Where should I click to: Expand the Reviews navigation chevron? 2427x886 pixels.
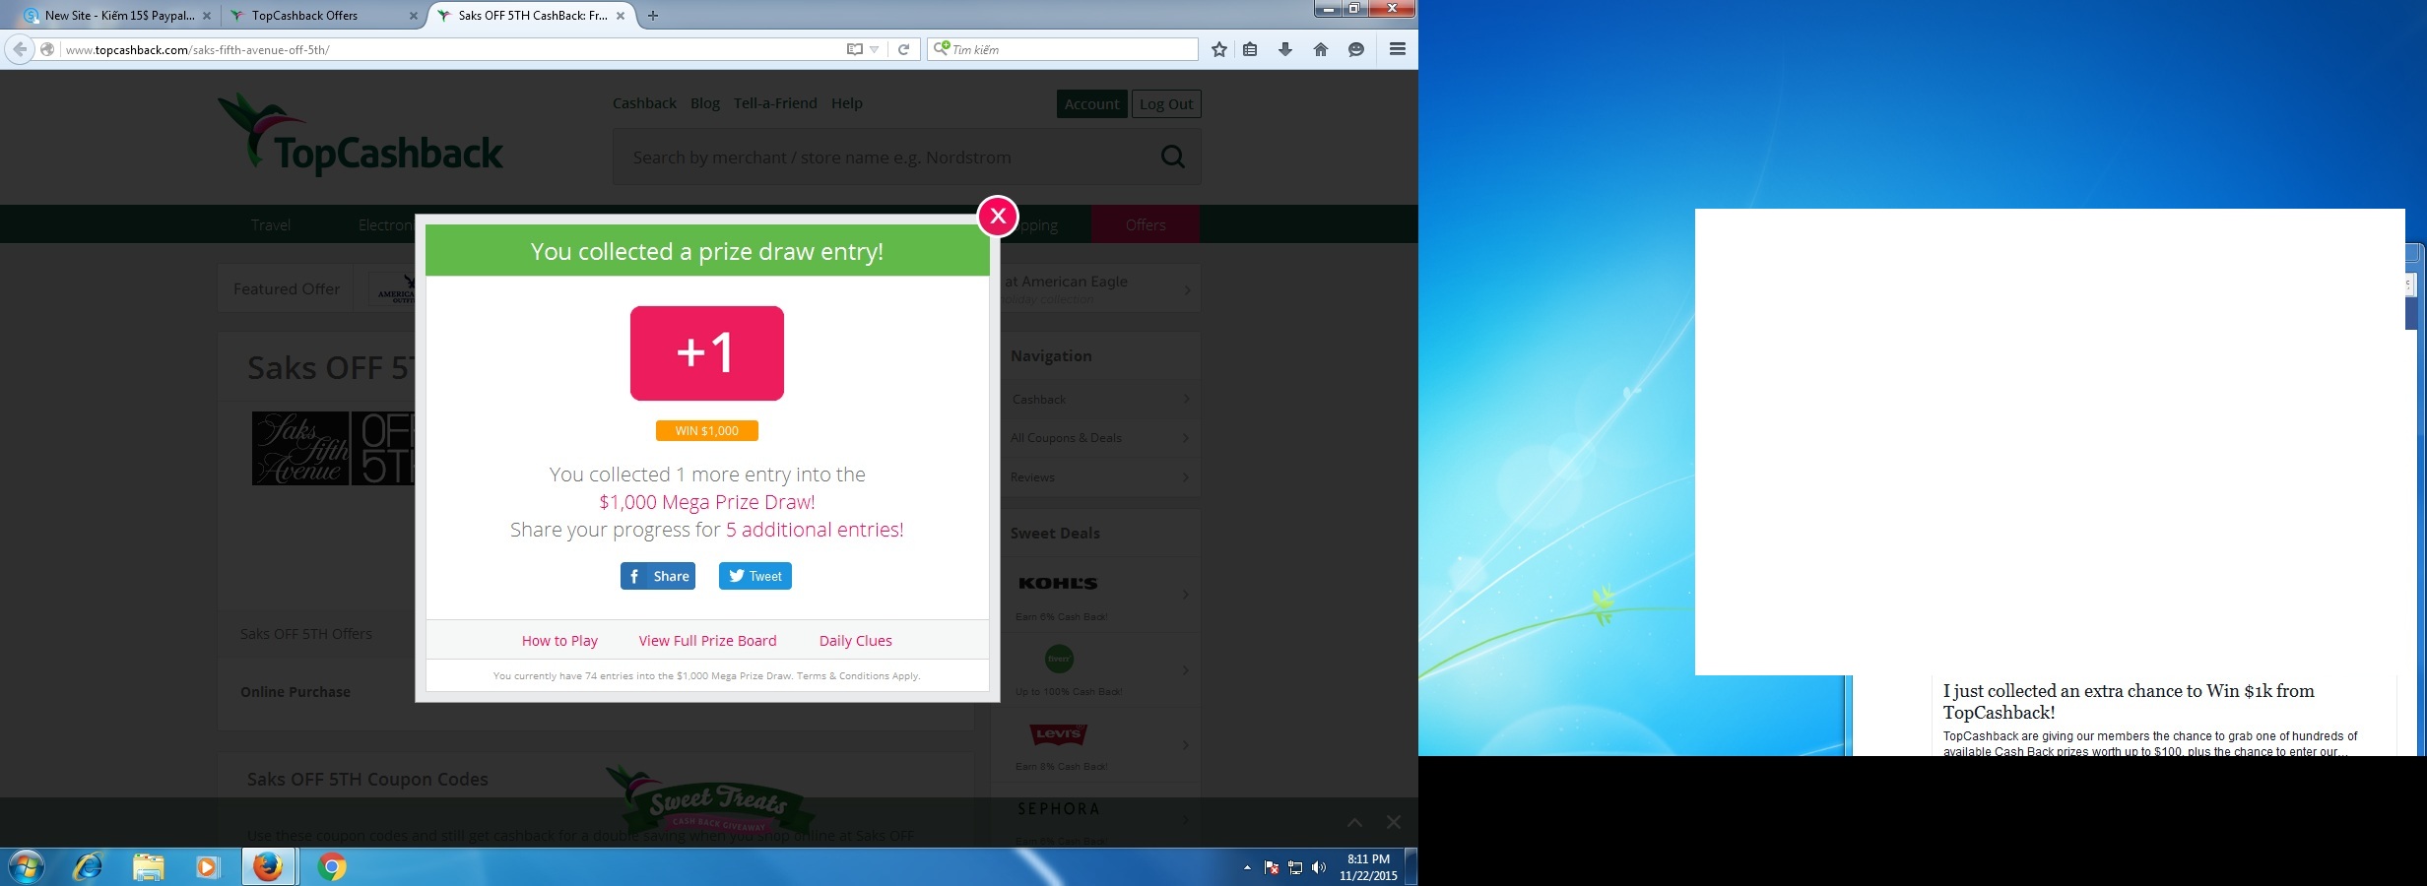[x=1187, y=477]
